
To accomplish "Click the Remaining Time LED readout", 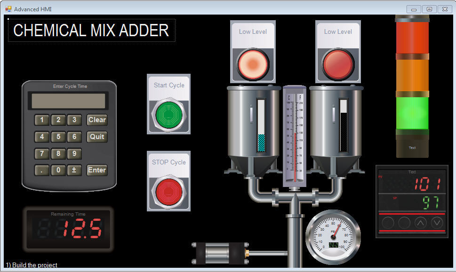I will (69, 229).
